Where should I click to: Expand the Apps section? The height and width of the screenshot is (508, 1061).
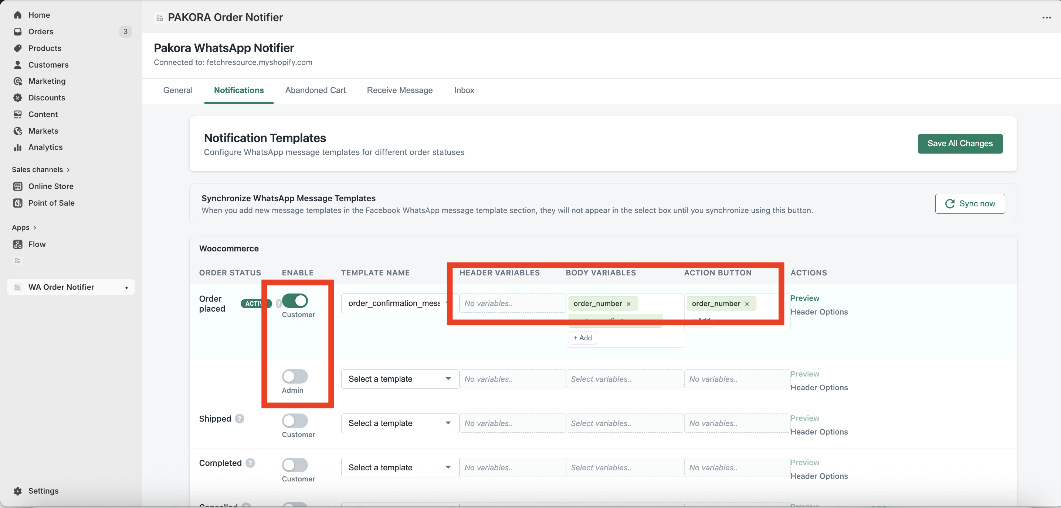[x=24, y=227]
